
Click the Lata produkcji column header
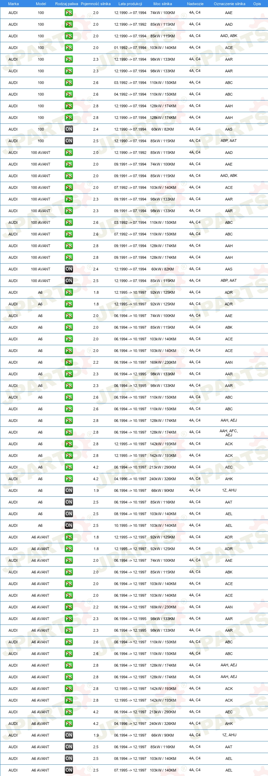point(130,4)
